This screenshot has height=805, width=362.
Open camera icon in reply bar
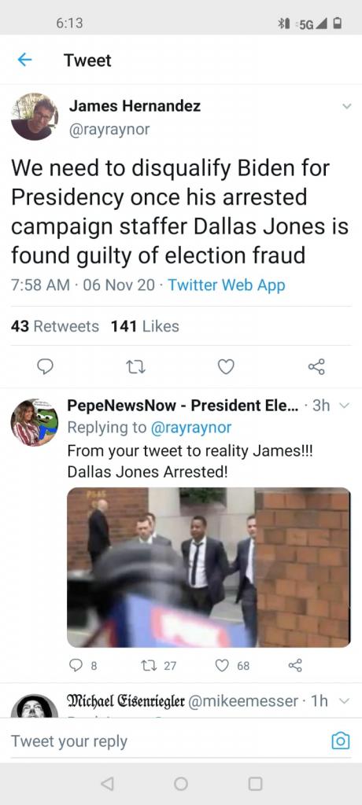point(341,741)
